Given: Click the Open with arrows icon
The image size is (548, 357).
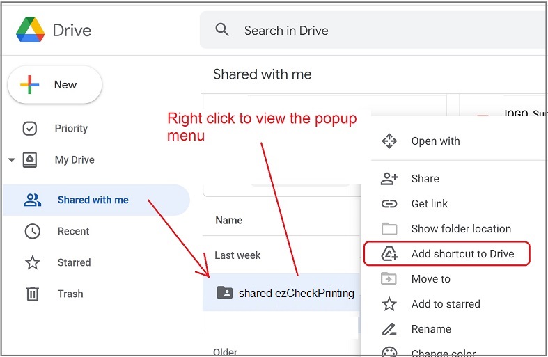Looking at the screenshot, I should (389, 141).
